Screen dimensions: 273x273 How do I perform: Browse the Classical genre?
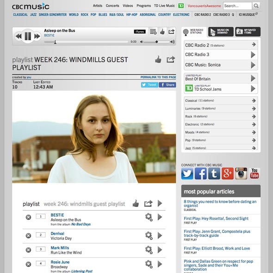tap(20, 15)
